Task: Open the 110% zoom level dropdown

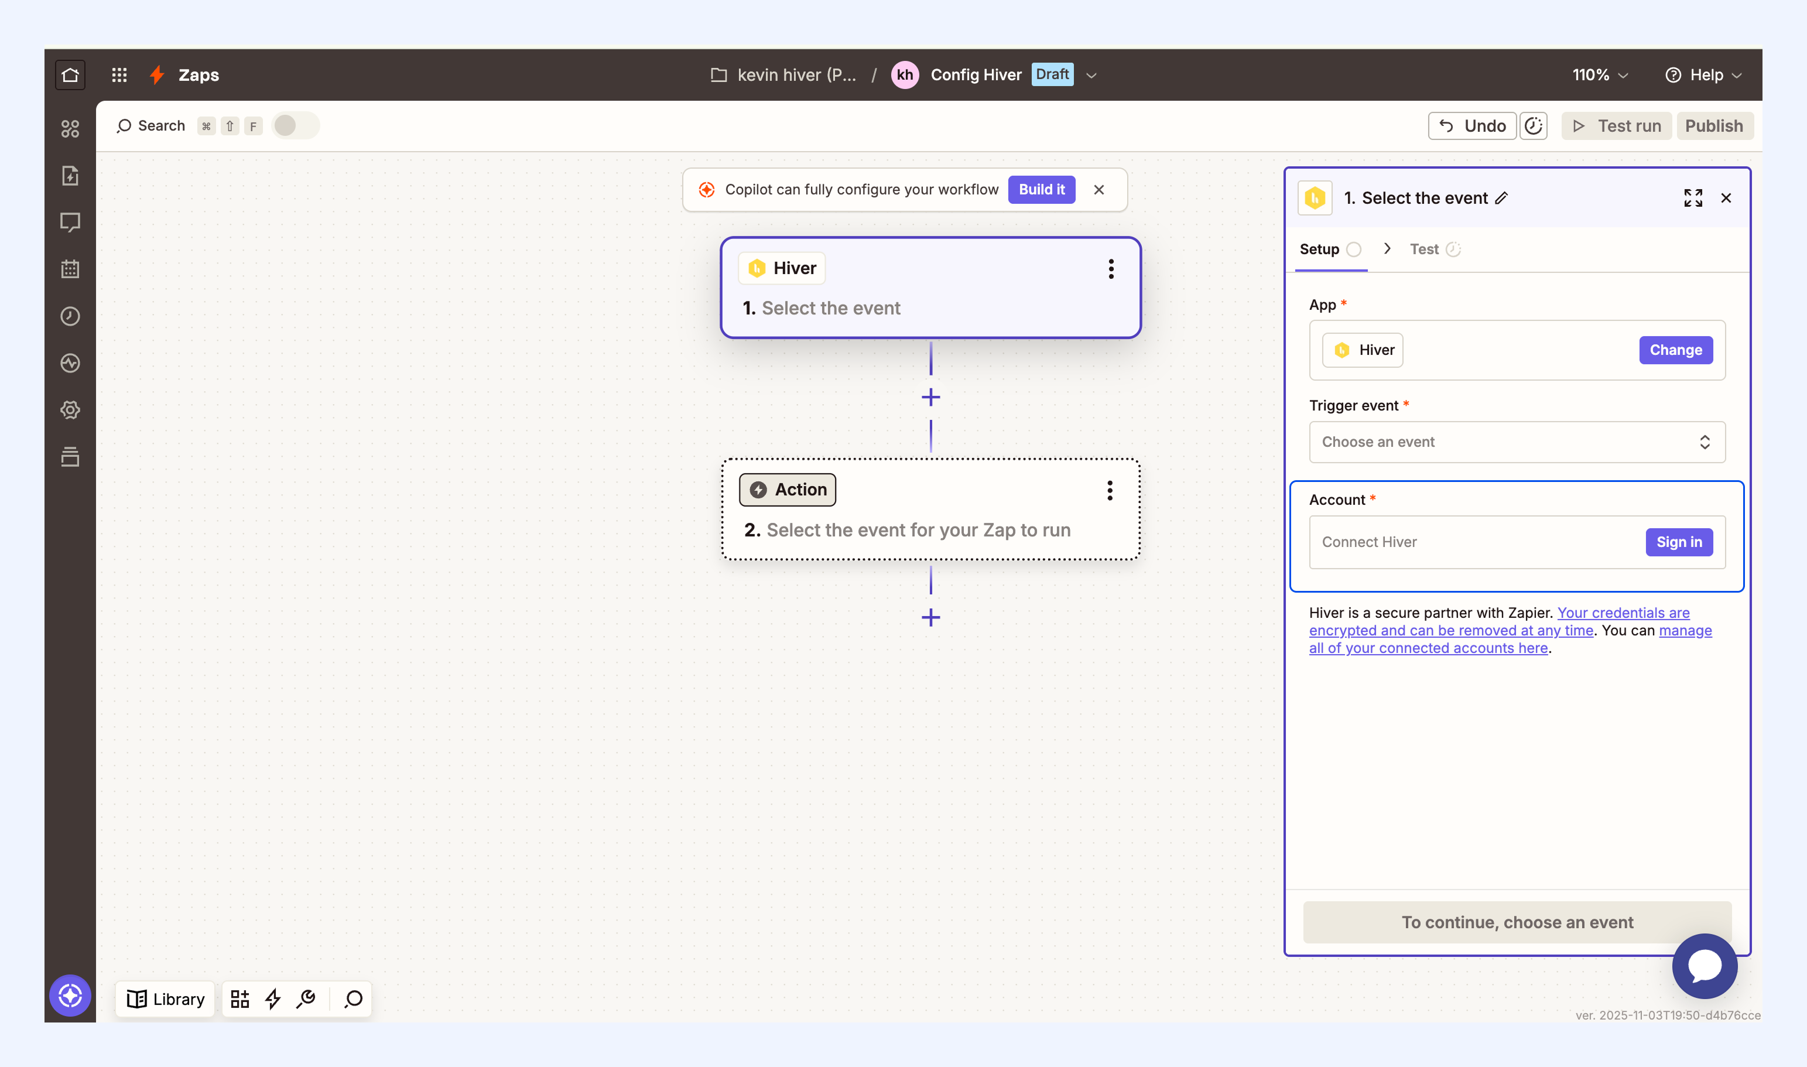Action: tap(1600, 75)
